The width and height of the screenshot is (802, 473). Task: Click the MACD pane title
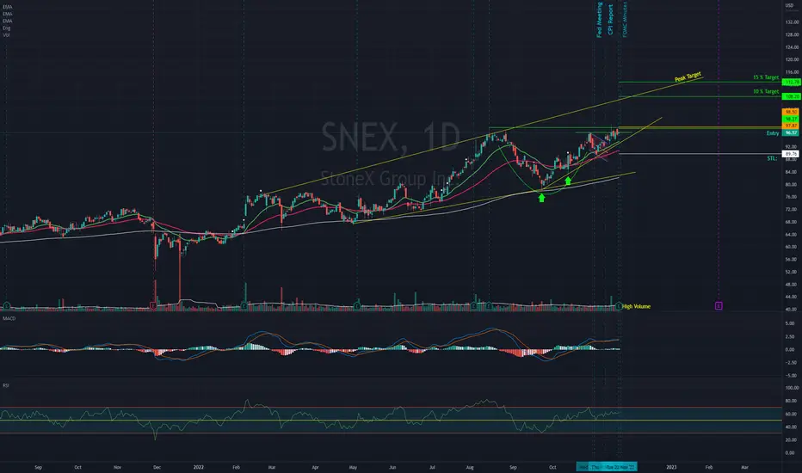click(x=9, y=318)
